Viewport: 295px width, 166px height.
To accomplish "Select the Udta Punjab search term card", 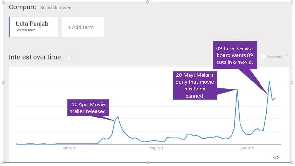I will pos(34,27).
